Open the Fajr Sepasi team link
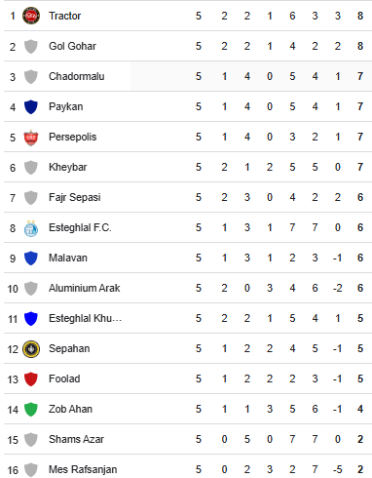The height and width of the screenshot is (478, 372). (x=75, y=197)
